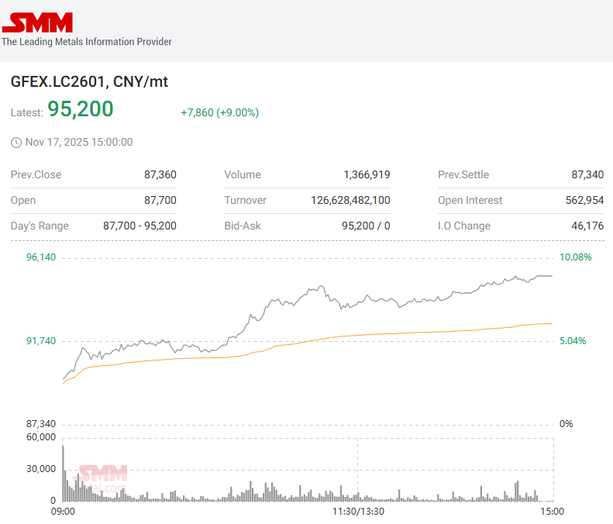
Task: Click the Day's Range label
Action: (40, 226)
